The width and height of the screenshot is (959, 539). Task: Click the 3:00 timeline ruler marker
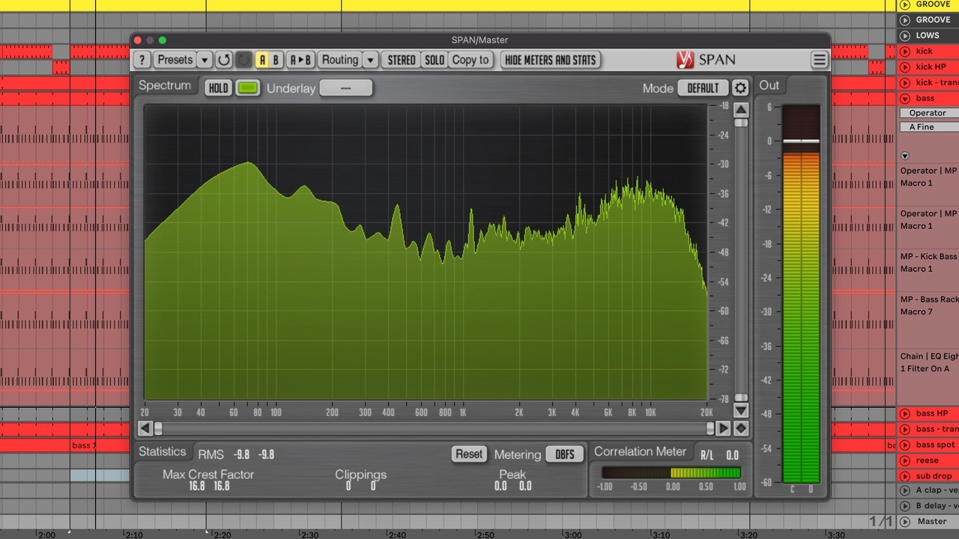[x=573, y=535]
